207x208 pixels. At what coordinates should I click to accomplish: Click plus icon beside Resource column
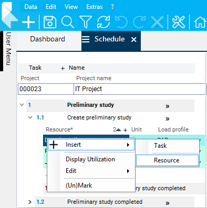point(125,130)
